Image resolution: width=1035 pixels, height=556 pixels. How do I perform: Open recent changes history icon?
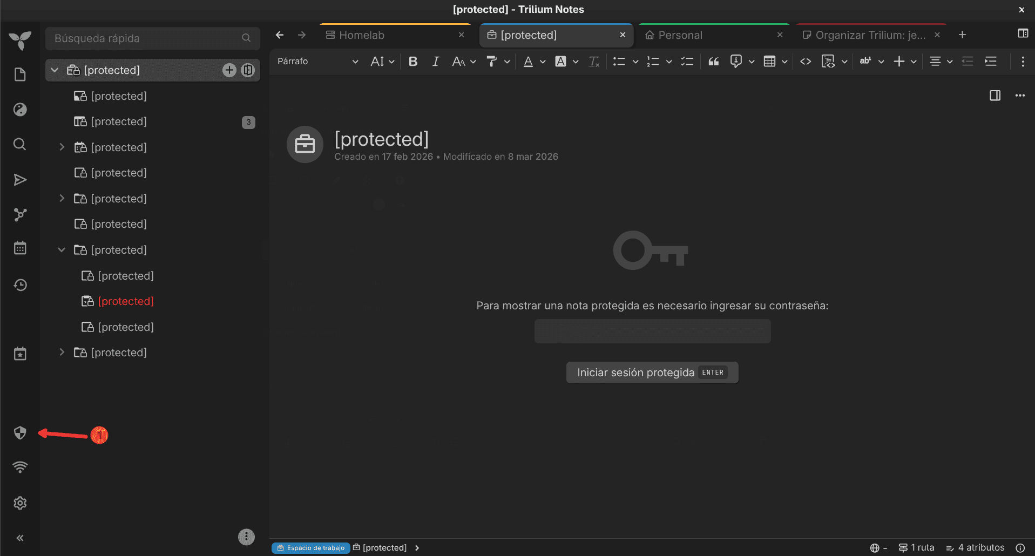tap(20, 285)
